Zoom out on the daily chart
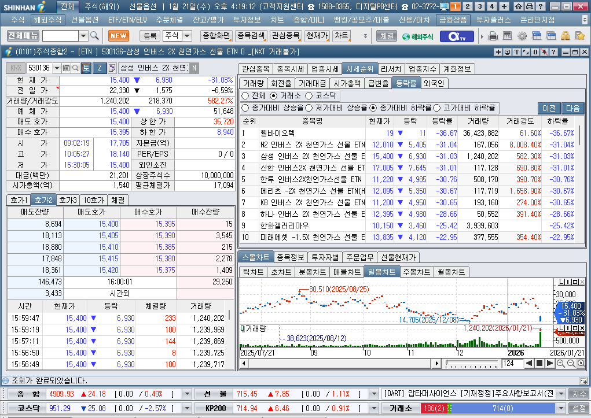 coord(571,364)
